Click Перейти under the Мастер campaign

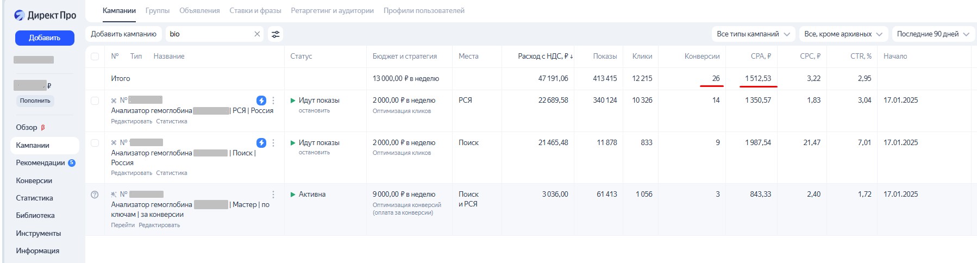[x=123, y=225]
